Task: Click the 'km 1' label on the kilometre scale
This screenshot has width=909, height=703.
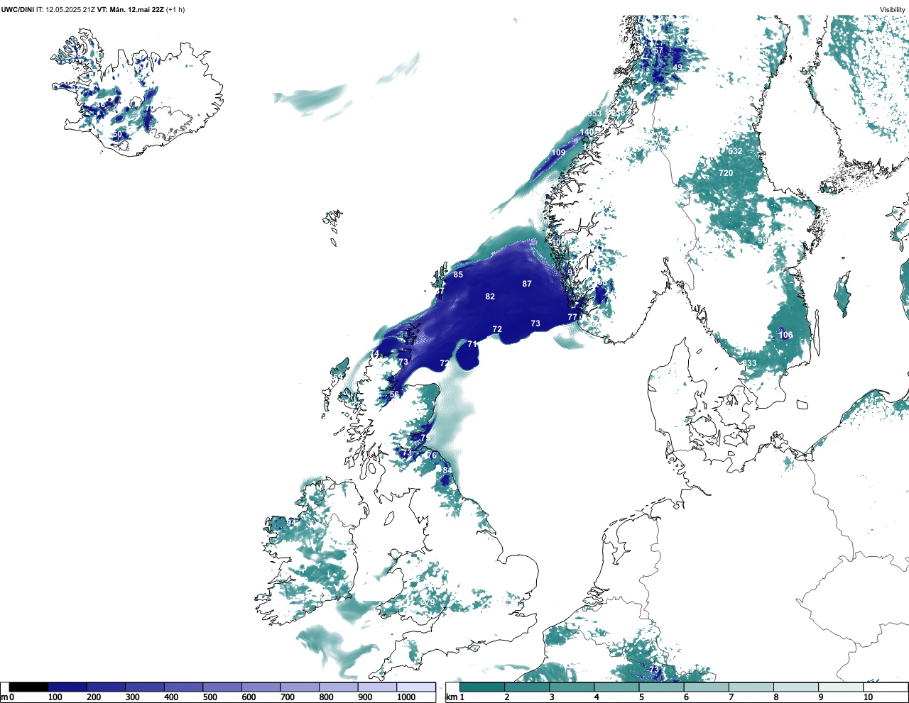Action: (454, 697)
